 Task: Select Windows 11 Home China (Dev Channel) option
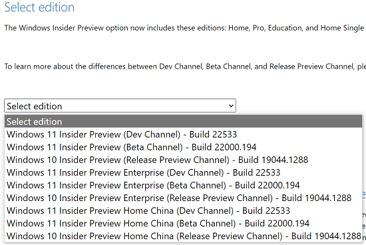tap(183, 210)
